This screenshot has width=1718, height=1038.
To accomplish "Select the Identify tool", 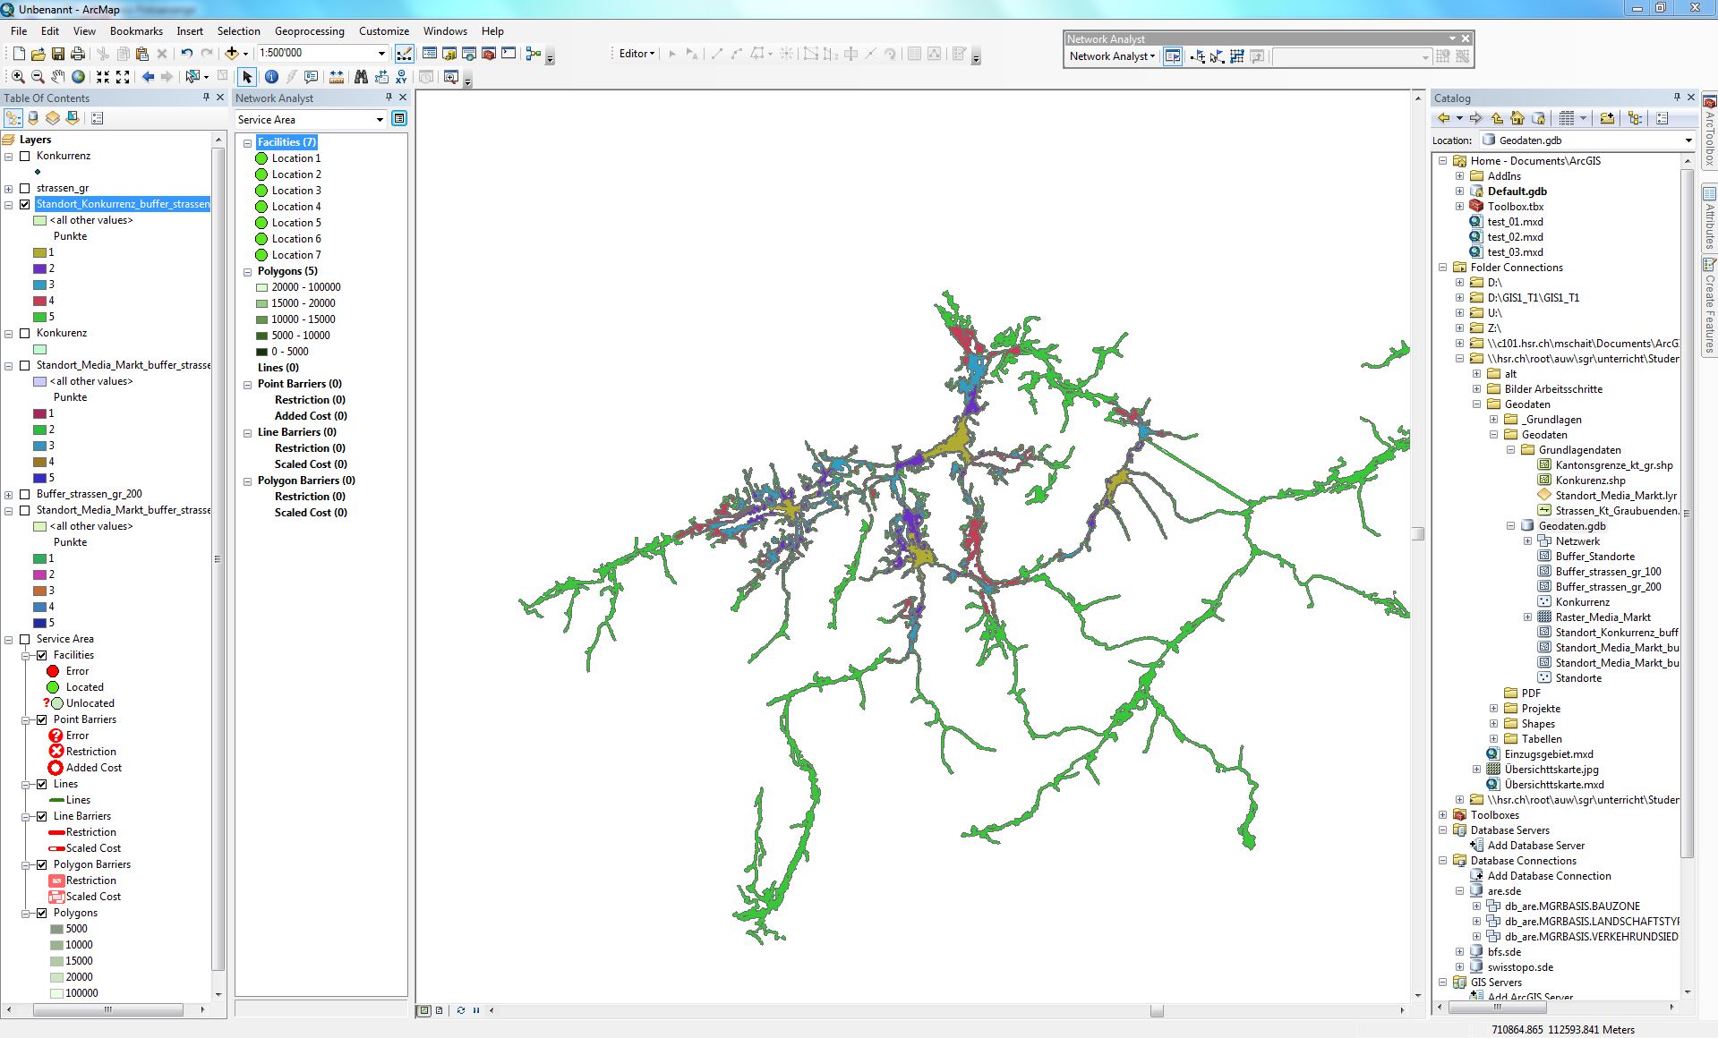I will pos(271,77).
